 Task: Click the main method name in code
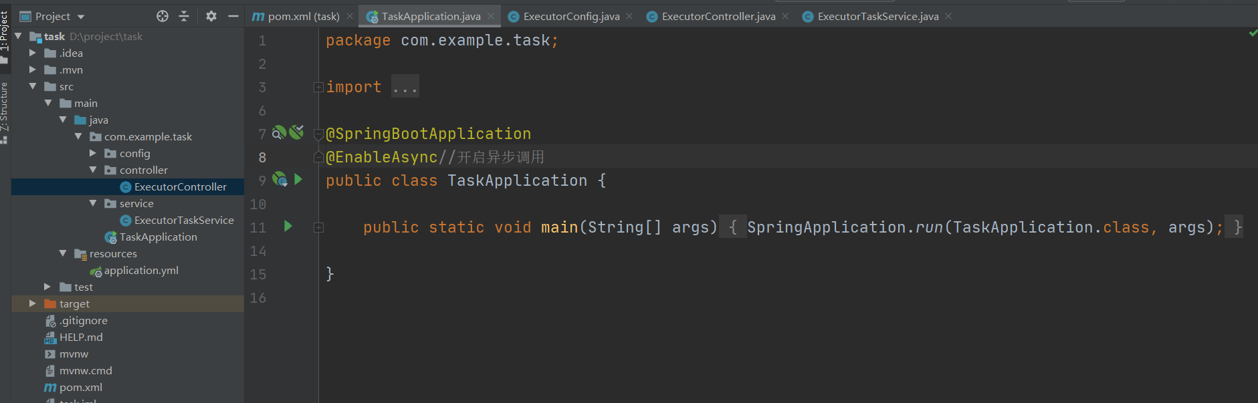click(559, 227)
